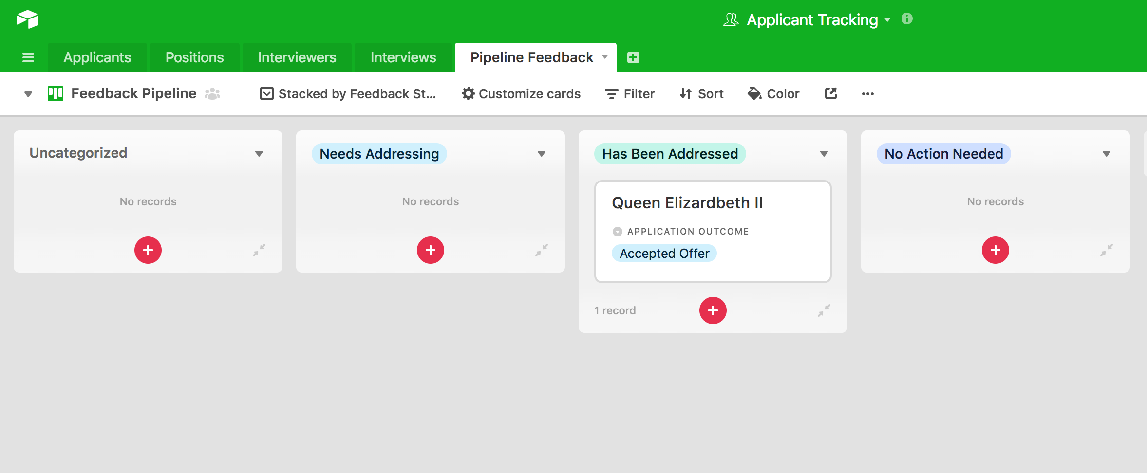
Task: Click the 1 record count text
Action: pyautogui.click(x=615, y=310)
